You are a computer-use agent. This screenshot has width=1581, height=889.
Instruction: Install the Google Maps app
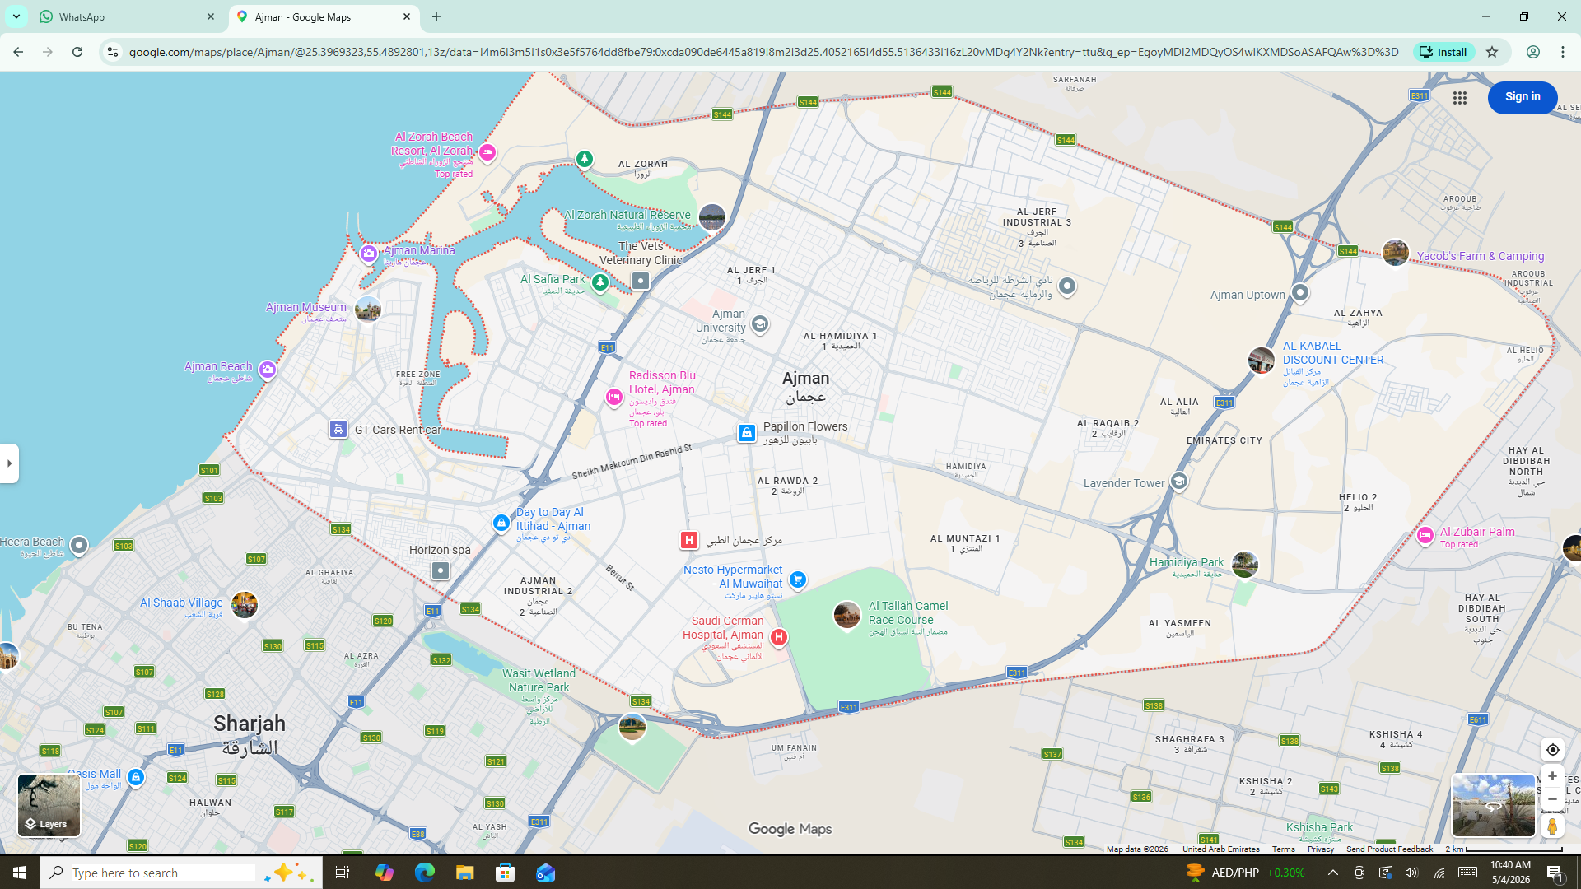pos(1443,52)
